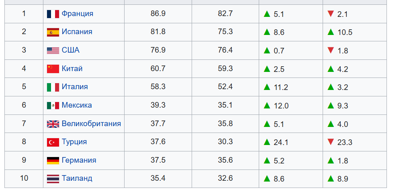The width and height of the screenshot is (407, 194).
Task: Go to the Италия page link
Action: 75,87
